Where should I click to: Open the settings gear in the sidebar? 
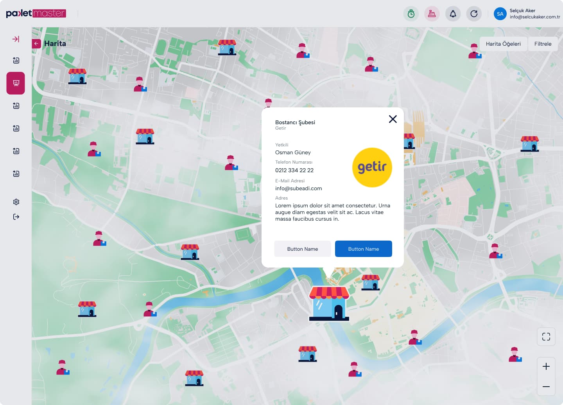(x=16, y=202)
